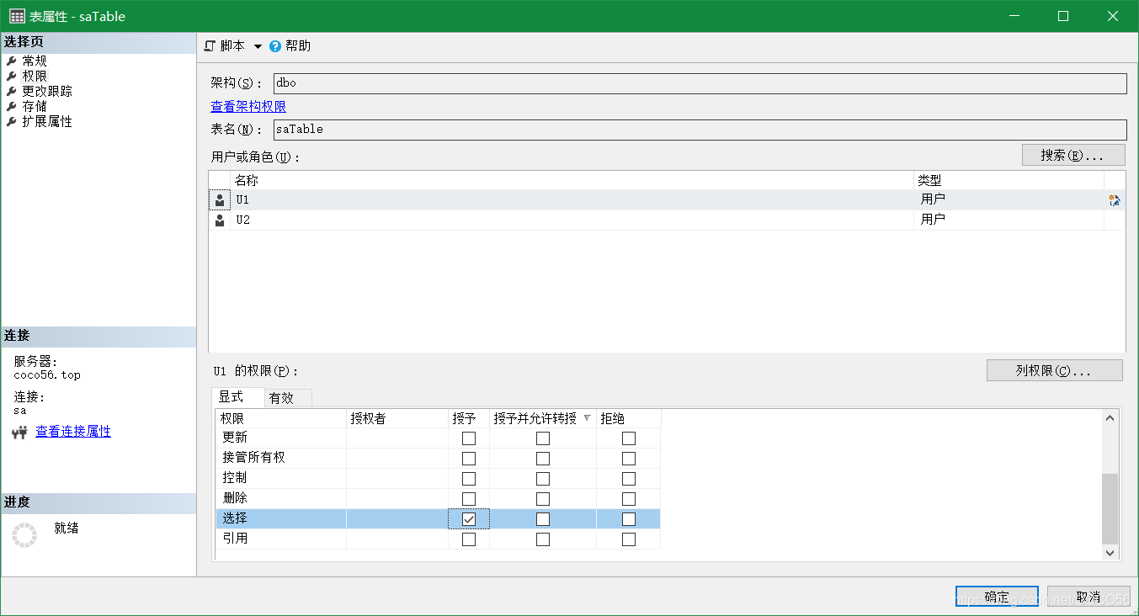
Task: Click the help question mark icon
Action: click(275, 46)
